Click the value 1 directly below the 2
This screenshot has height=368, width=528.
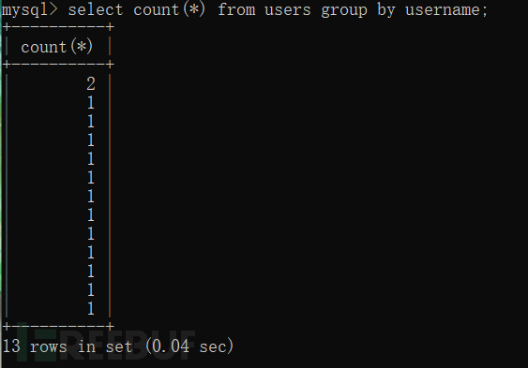[91, 102]
